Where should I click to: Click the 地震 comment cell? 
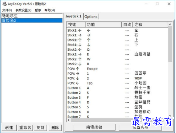(x=138, y=97)
